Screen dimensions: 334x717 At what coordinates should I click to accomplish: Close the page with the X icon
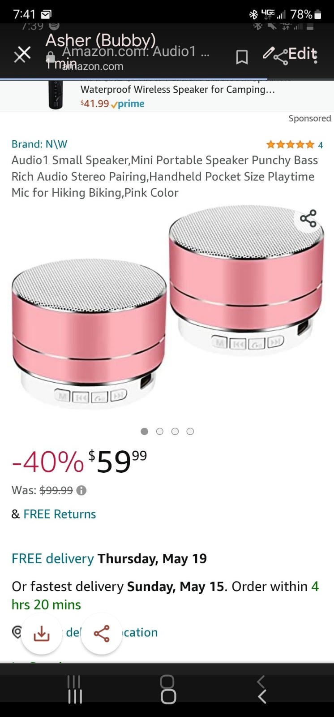coord(22,55)
